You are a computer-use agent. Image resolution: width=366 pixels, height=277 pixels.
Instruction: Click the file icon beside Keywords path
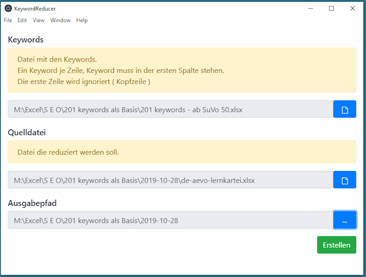(344, 109)
